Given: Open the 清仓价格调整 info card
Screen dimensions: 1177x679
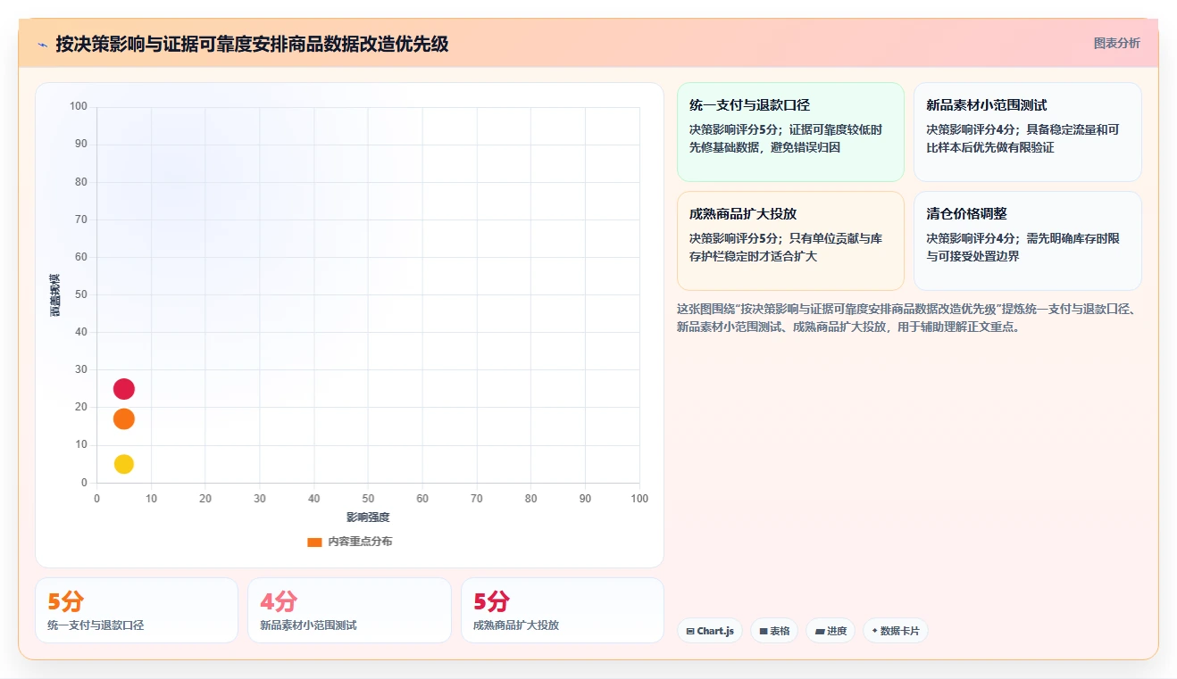Looking at the screenshot, I should point(1028,241).
